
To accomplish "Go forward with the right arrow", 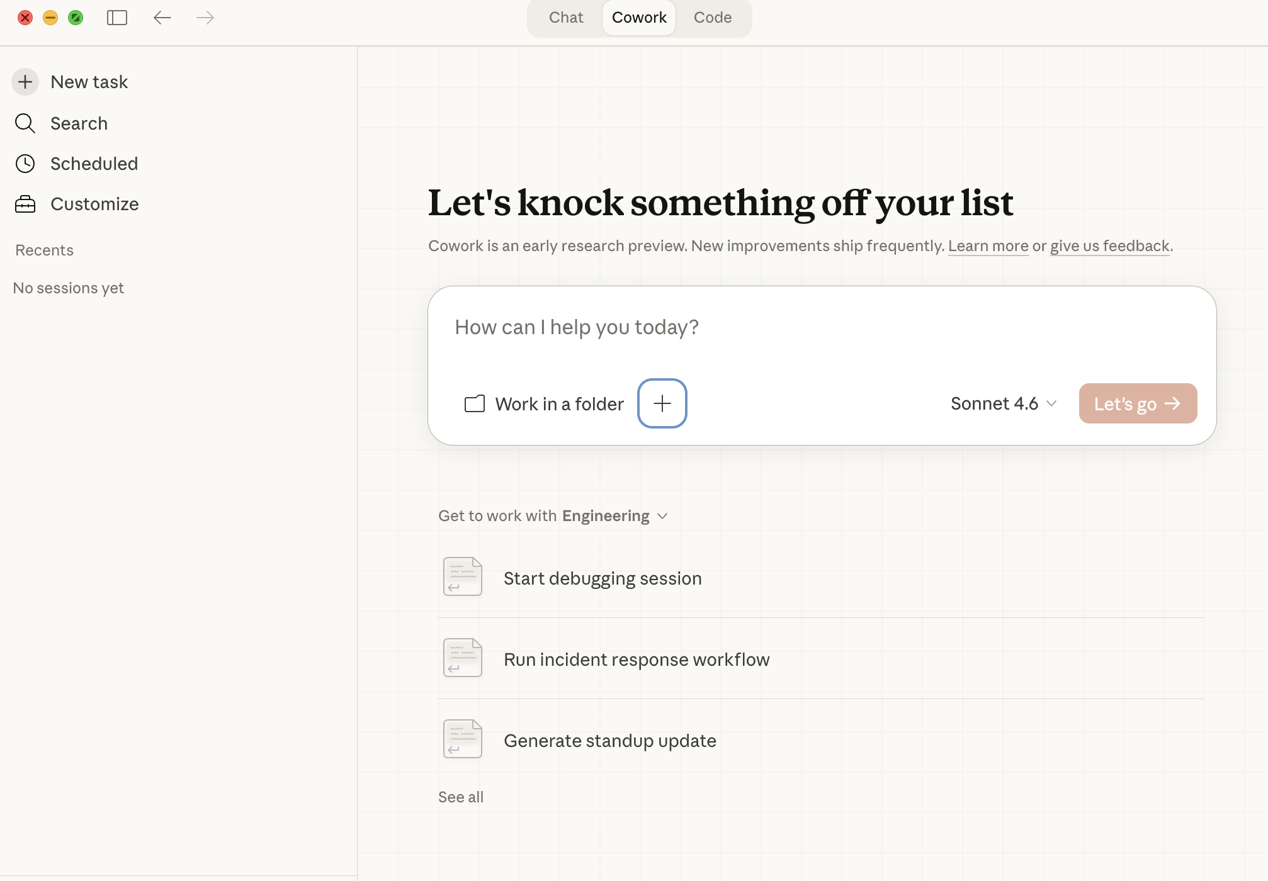I will (205, 18).
